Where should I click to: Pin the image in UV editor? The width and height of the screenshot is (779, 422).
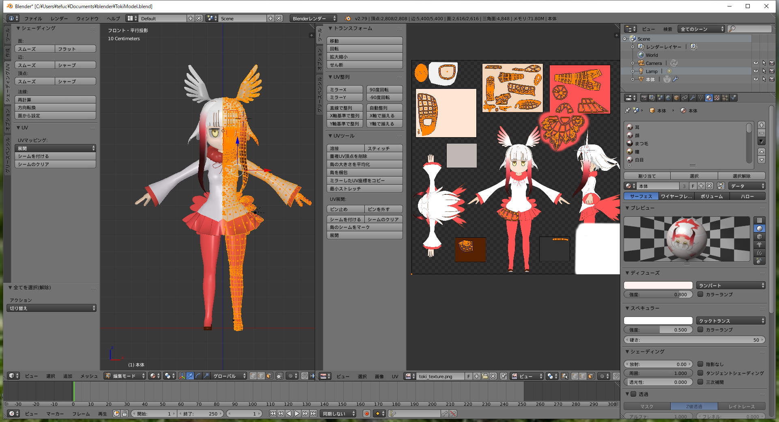click(x=504, y=376)
